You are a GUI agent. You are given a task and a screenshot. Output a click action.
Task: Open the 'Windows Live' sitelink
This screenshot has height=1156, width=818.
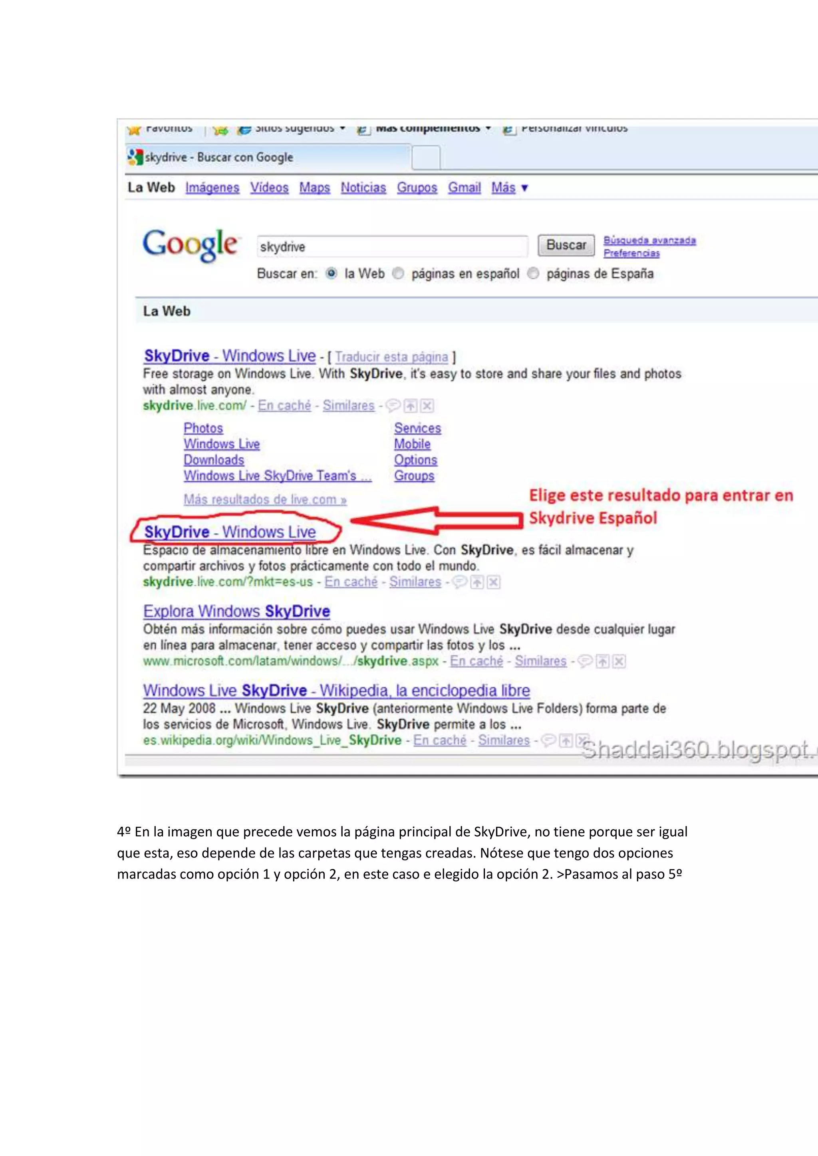[222, 444]
